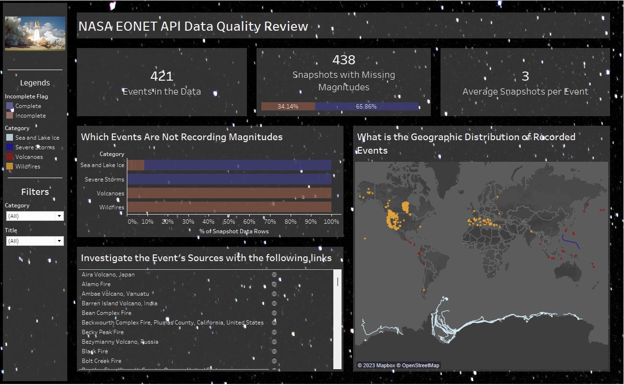Click the globe icon for Bolt Creek Fire
This screenshot has height=385, width=624.
coord(274,361)
